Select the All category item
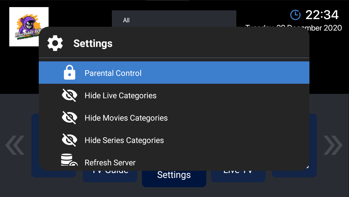349x197 pixels. tap(126, 20)
